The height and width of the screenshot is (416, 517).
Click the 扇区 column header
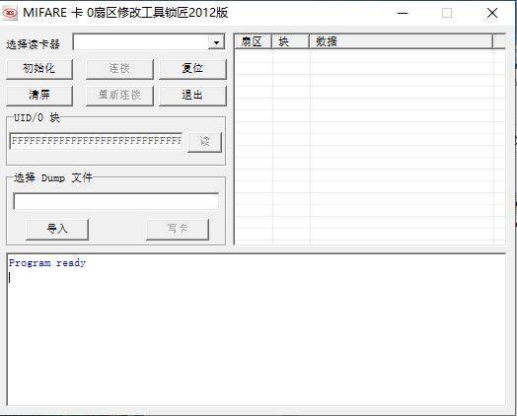pyautogui.click(x=253, y=41)
